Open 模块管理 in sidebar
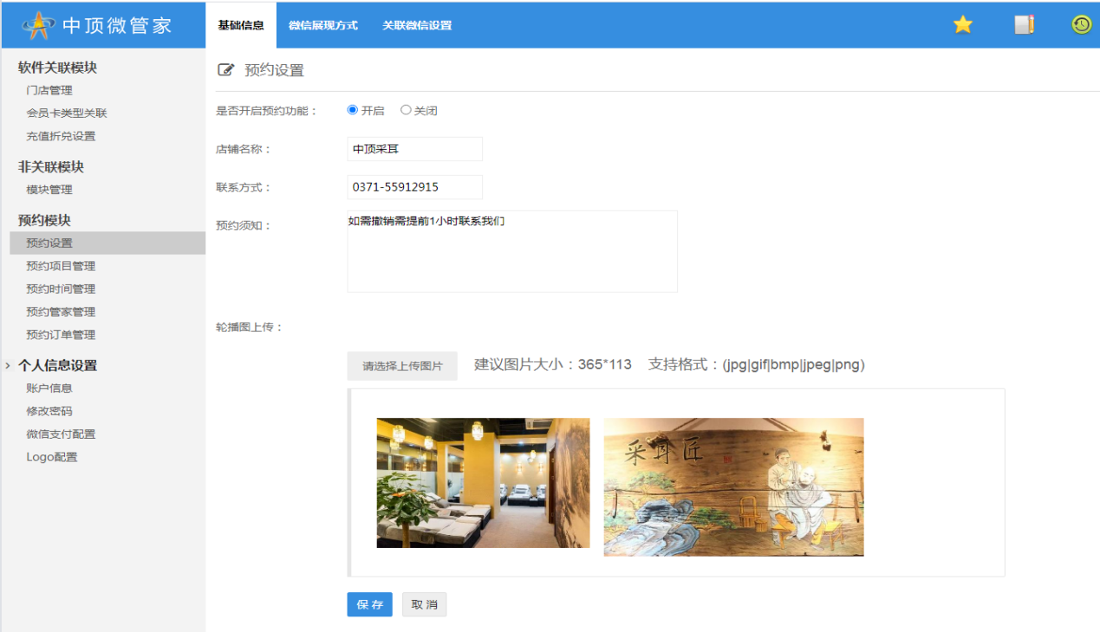 49,190
